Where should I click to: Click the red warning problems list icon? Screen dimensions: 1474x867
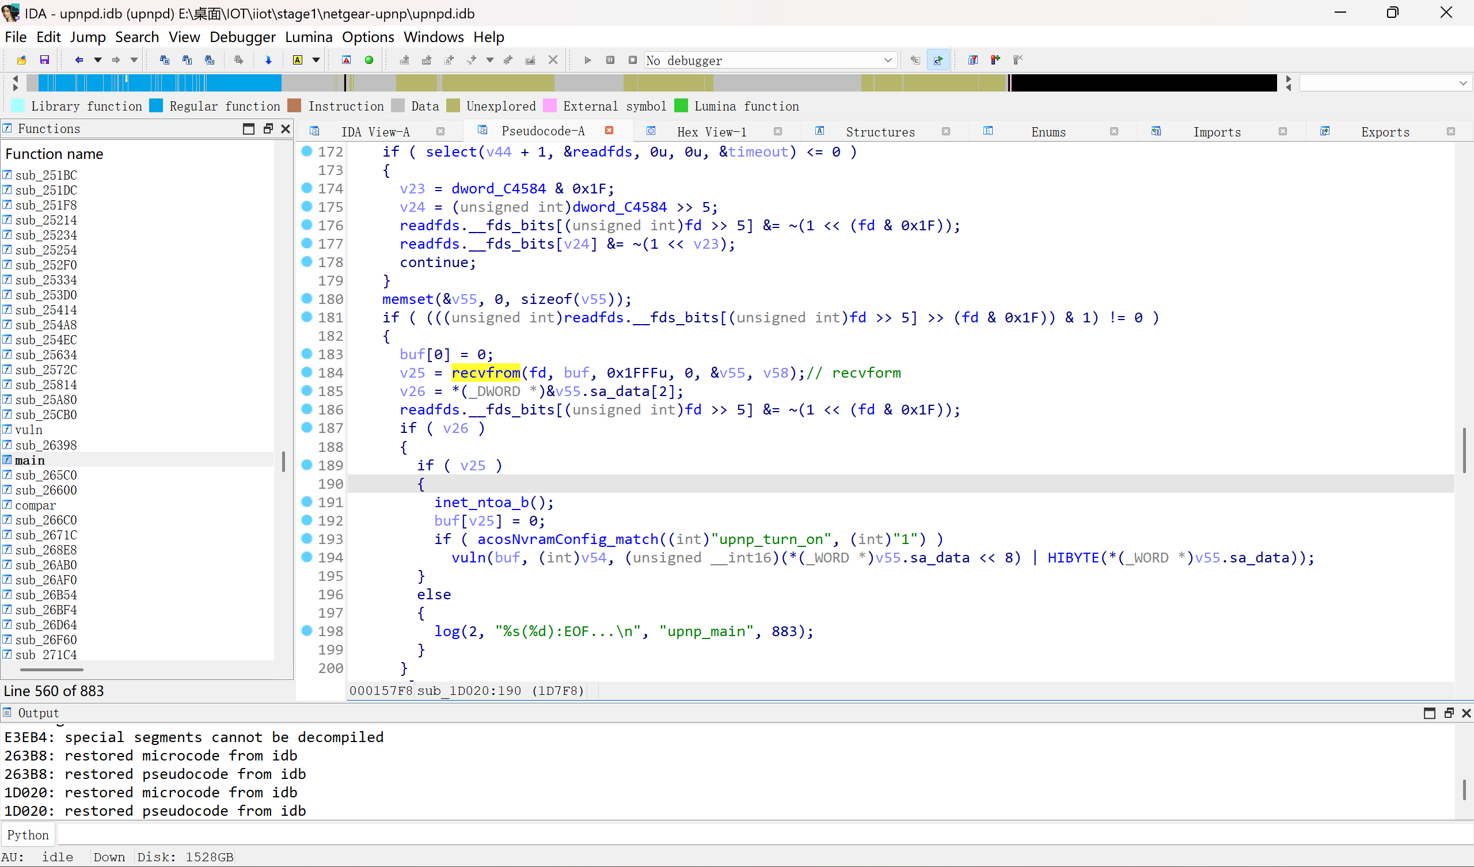[x=346, y=60]
